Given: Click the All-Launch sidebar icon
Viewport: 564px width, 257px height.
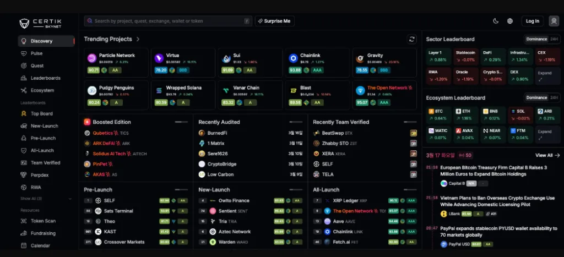Looking at the screenshot, I should click(24, 150).
